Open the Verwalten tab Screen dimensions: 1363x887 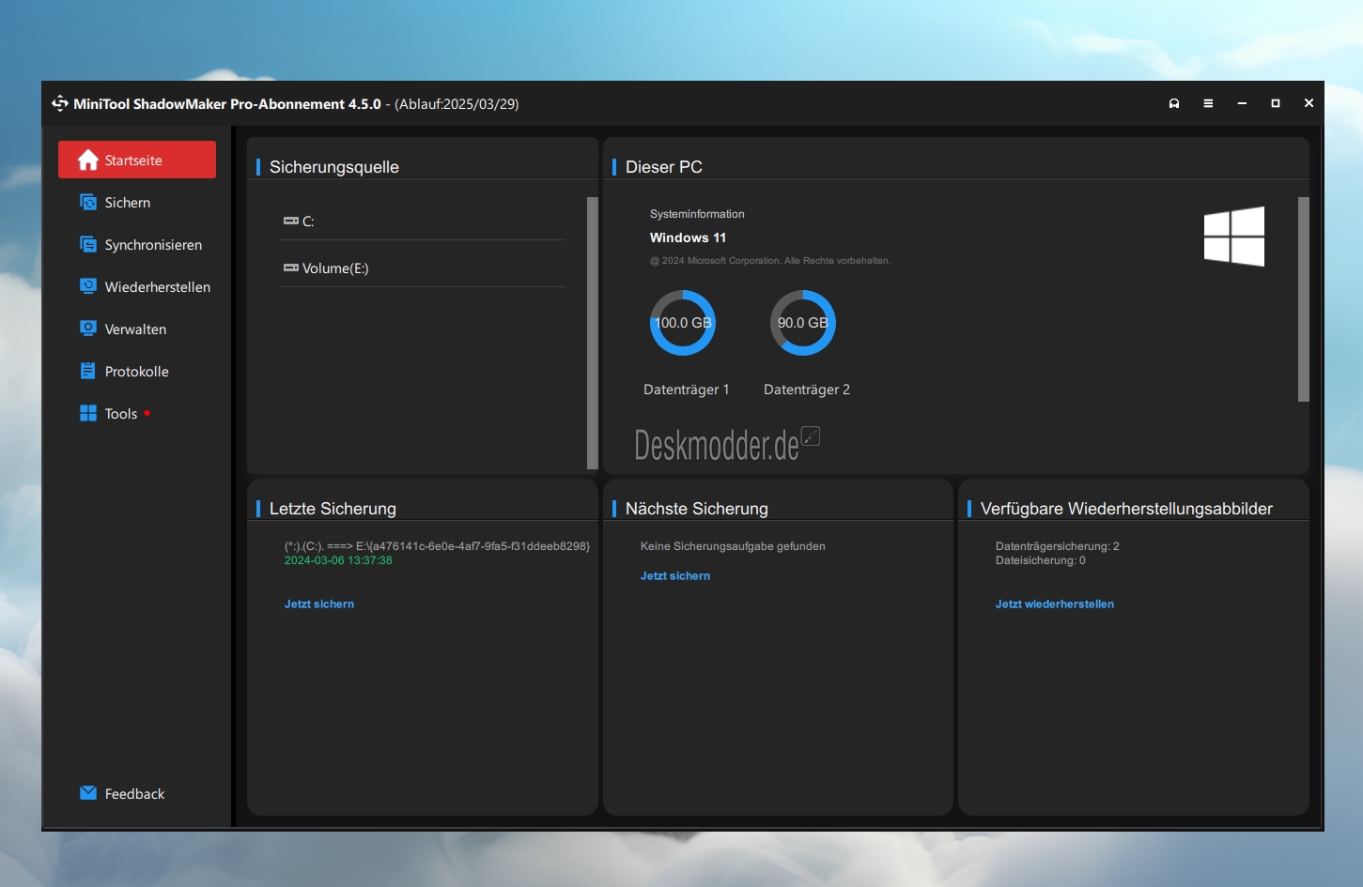pyautogui.click(x=137, y=329)
